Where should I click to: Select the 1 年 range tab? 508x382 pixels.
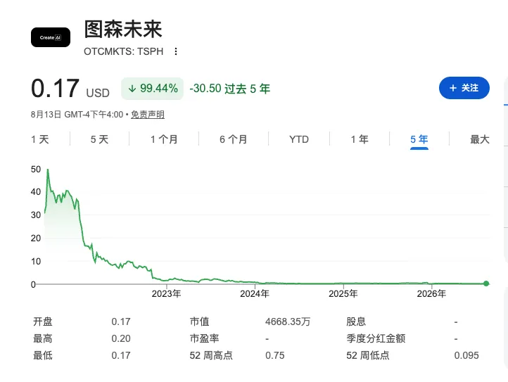tap(360, 139)
